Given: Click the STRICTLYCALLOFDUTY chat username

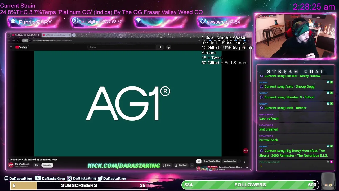Looking at the screenshot, I should [270, 162].
